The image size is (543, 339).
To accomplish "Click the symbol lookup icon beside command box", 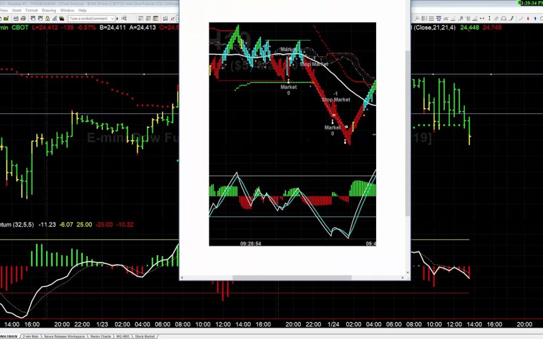I will [x=124, y=19].
